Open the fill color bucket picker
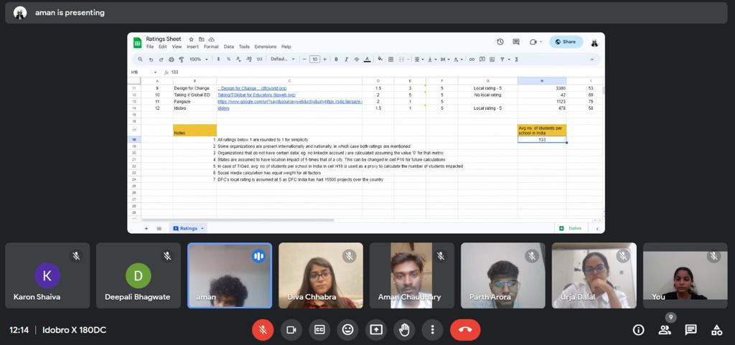This screenshot has height=345, width=735. pyautogui.click(x=380, y=60)
